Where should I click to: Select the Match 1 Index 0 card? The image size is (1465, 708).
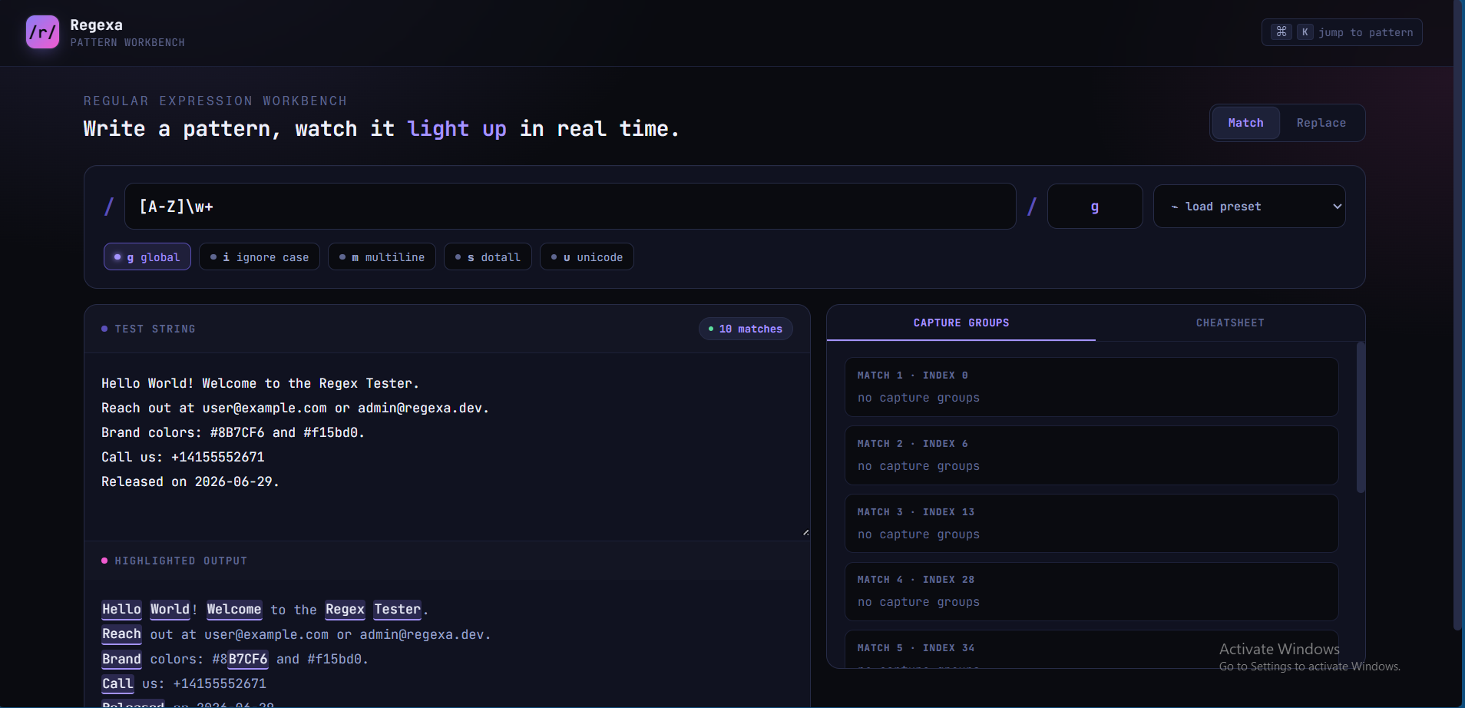(1091, 387)
